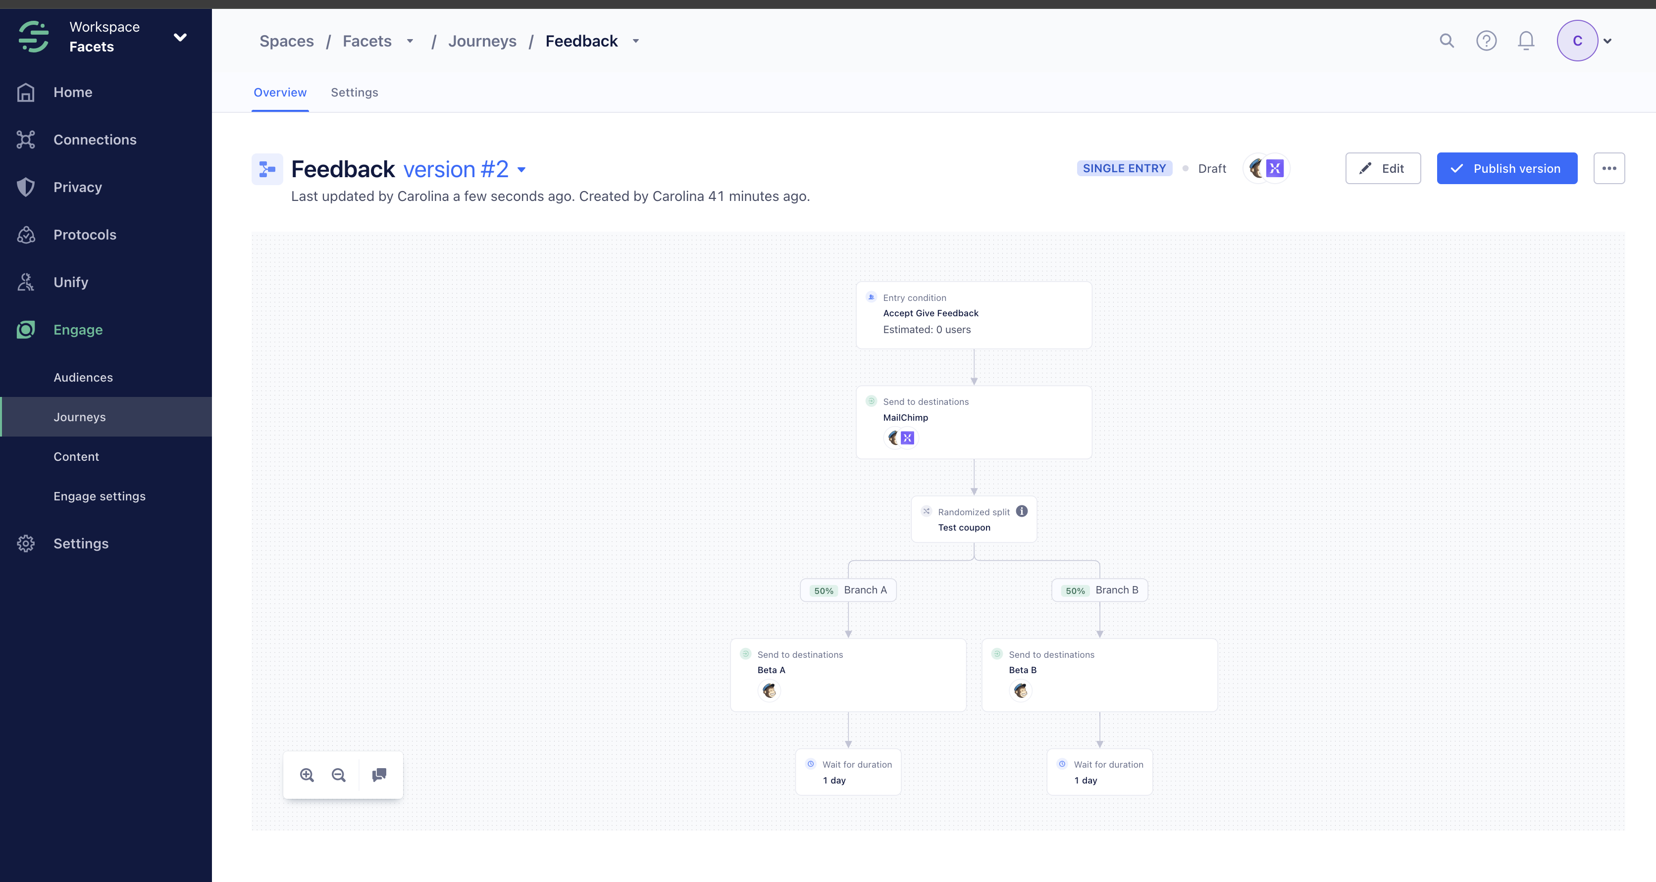
Task: Click the Publish version button
Action: (x=1507, y=168)
